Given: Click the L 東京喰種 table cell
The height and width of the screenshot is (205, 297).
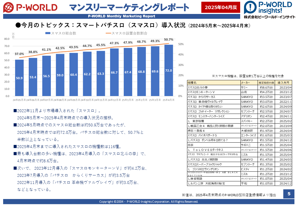Looking at the screenshot, I should coord(214,121).
